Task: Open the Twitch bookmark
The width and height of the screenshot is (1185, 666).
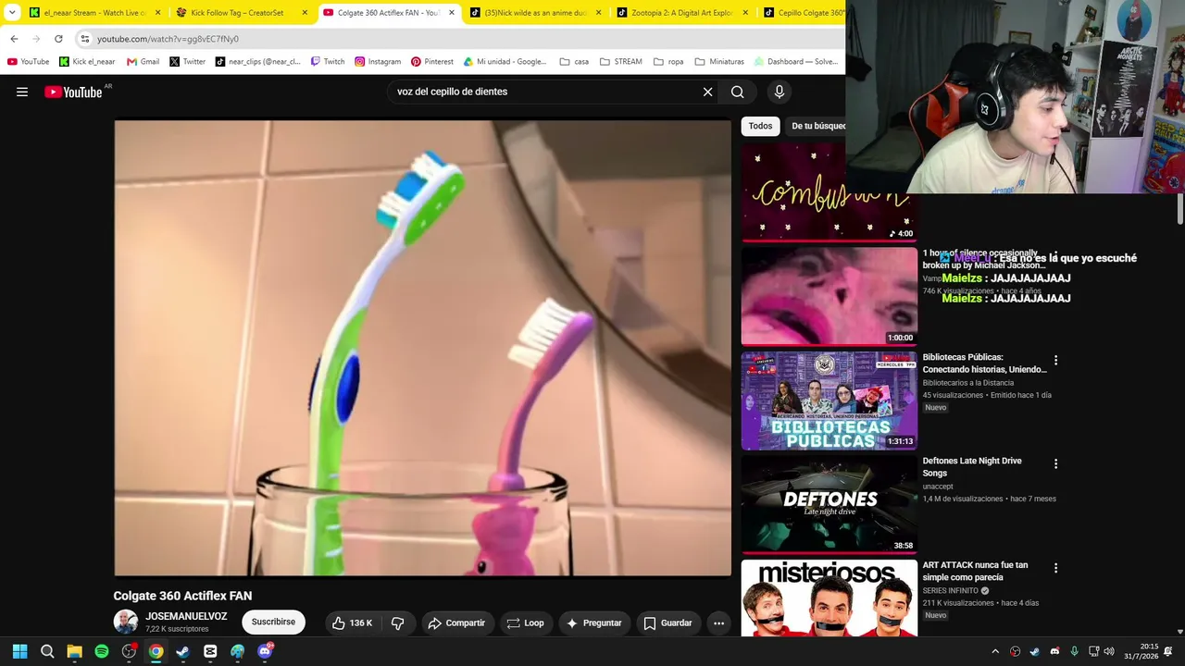Action: (327, 62)
